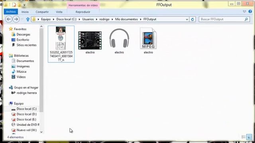Select Disco local (C:) in navigation pane
The height and width of the screenshot is (143, 255).
27,109
